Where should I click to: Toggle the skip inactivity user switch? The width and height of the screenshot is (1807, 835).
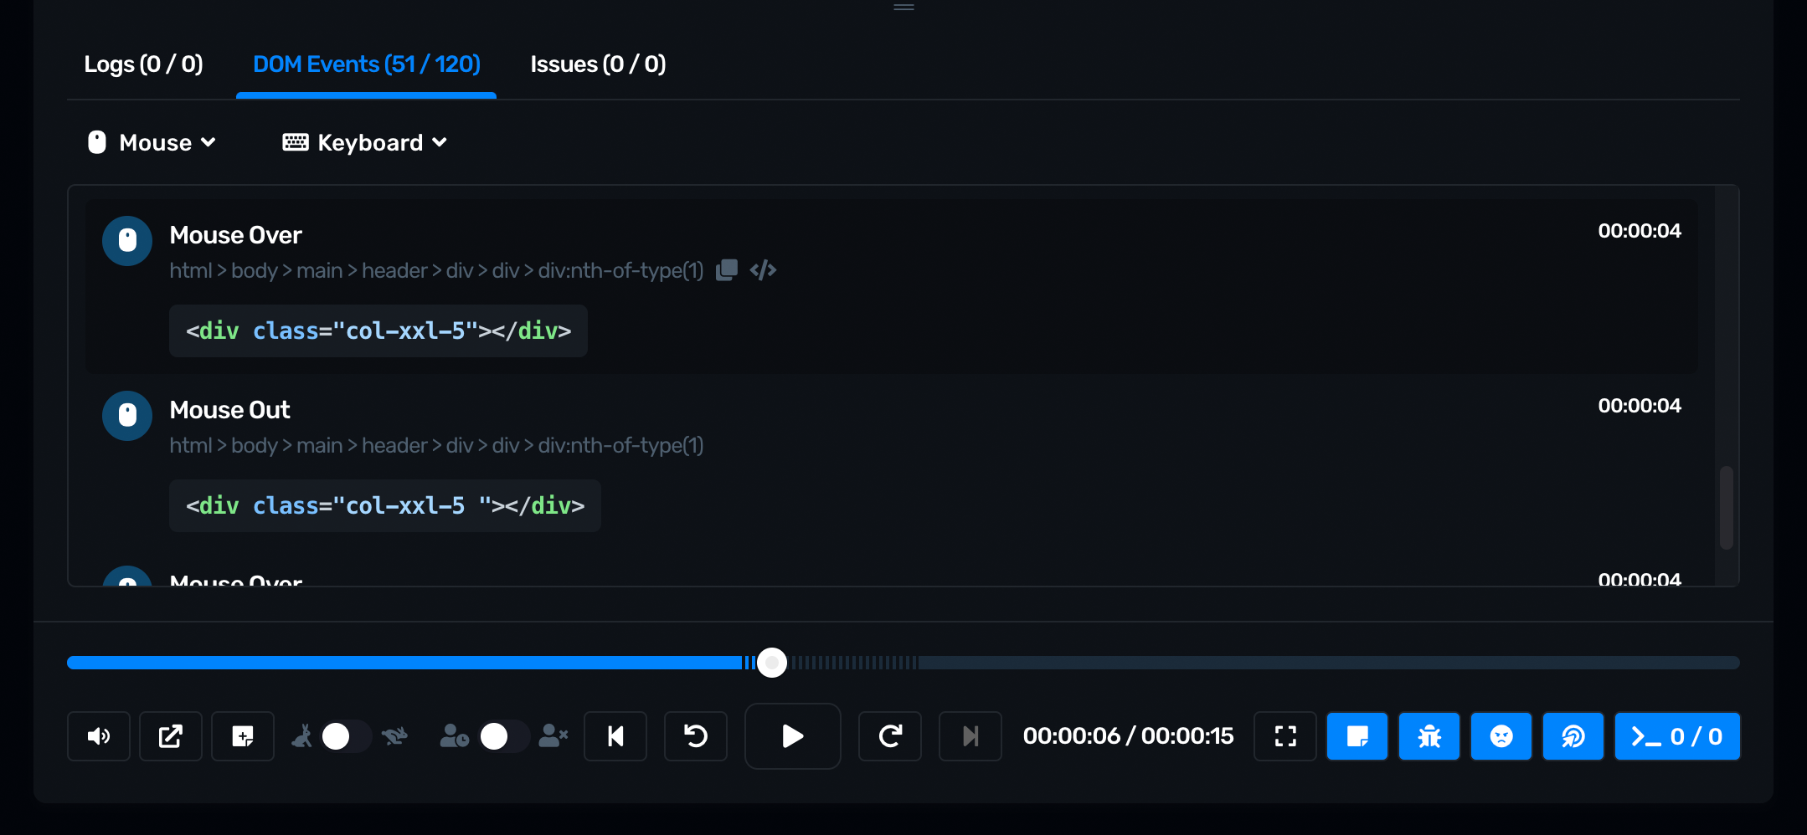[503, 736]
